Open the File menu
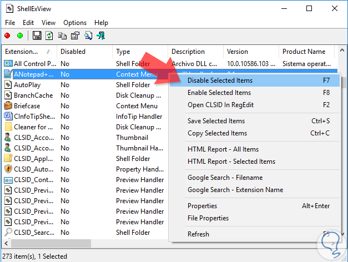The width and height of the screenshot is (348, 262). [10, 23]
